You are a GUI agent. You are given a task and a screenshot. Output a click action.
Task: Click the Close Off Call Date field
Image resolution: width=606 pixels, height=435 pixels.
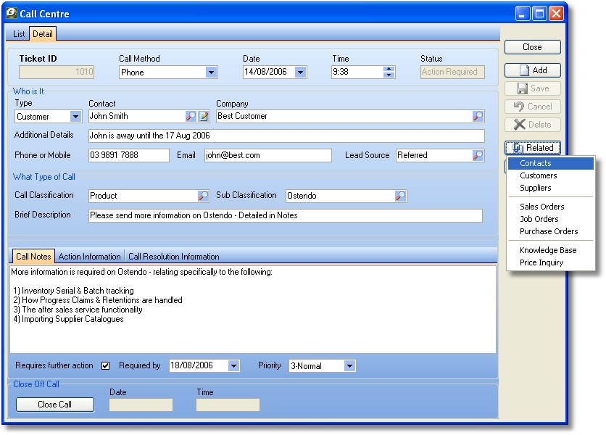[x=141, y=405]
